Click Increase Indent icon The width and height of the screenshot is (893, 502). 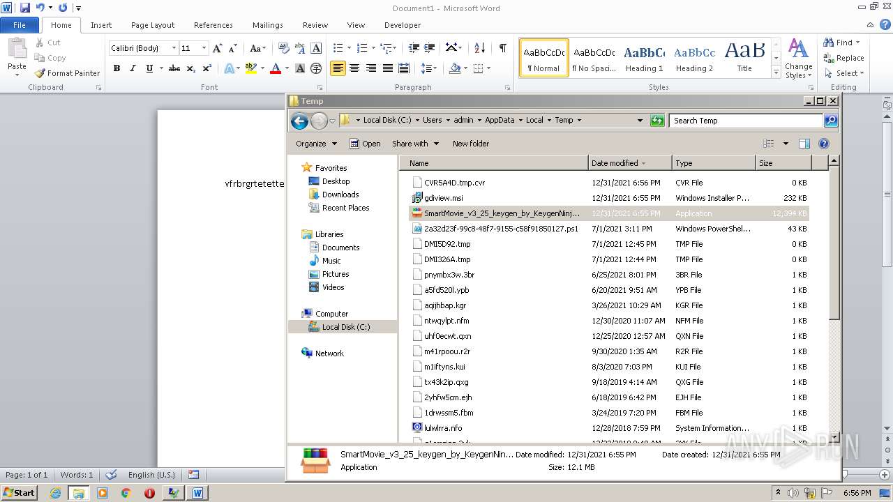pos(430,48)
